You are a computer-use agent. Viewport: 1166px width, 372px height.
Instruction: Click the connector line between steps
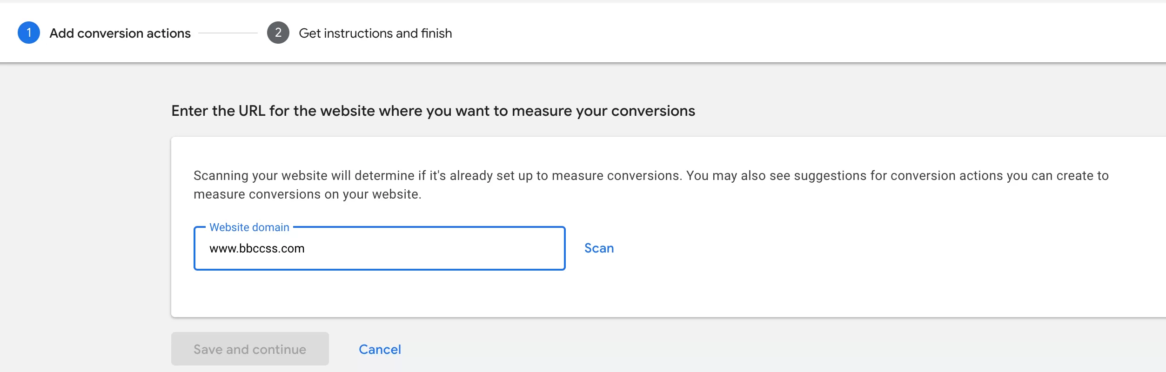(x=228, y=33)
